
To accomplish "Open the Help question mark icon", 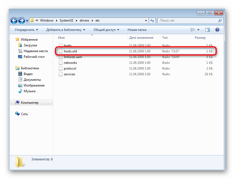I will coord(217,30).
